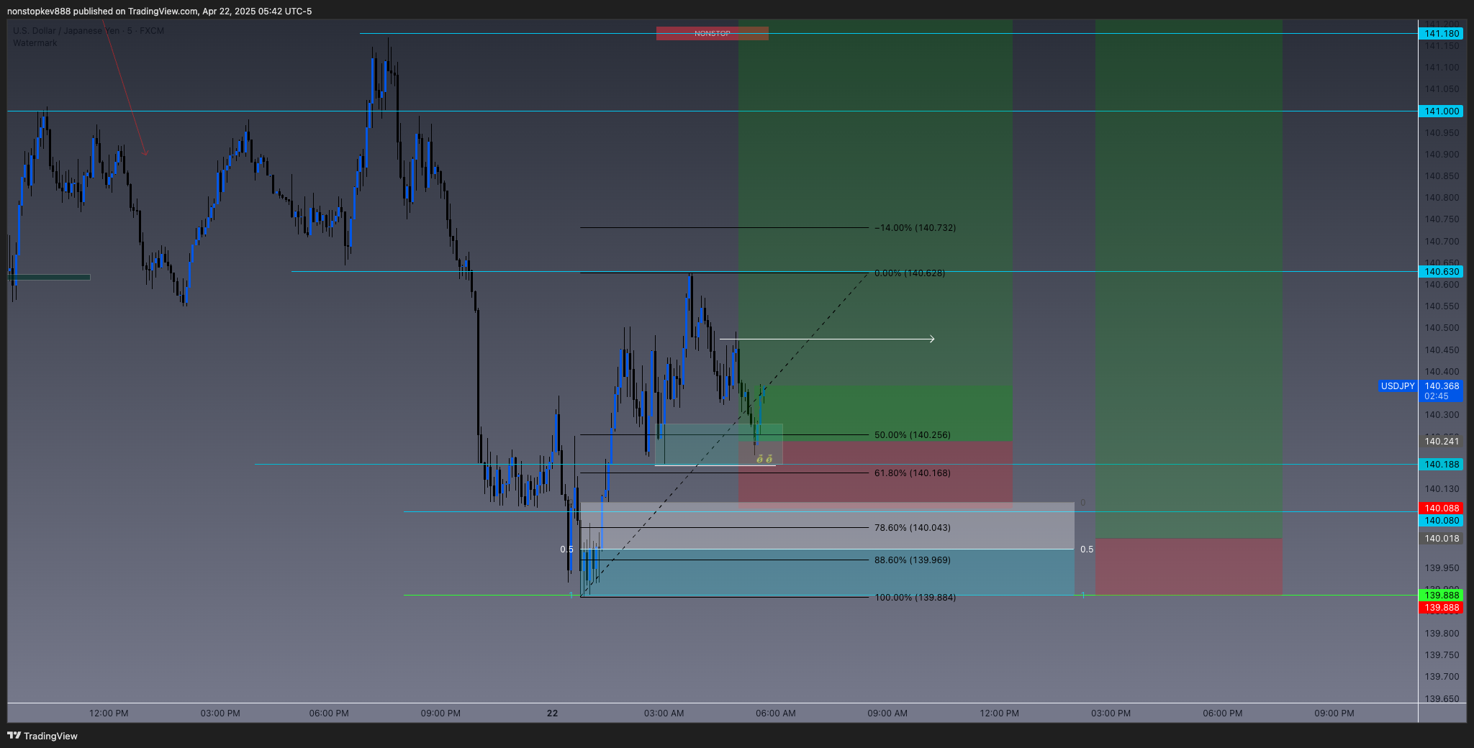Click the 141.100 price scale value

1442,68
